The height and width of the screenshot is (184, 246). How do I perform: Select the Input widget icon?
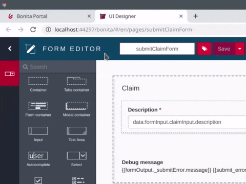tap(38, 131)
